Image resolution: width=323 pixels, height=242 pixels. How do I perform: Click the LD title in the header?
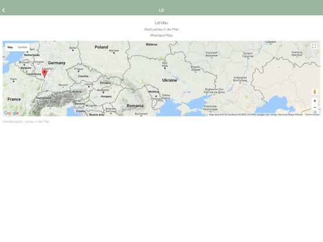point(161,10)
